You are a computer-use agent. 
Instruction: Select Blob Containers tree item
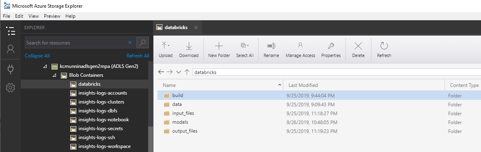pos(86,75)
